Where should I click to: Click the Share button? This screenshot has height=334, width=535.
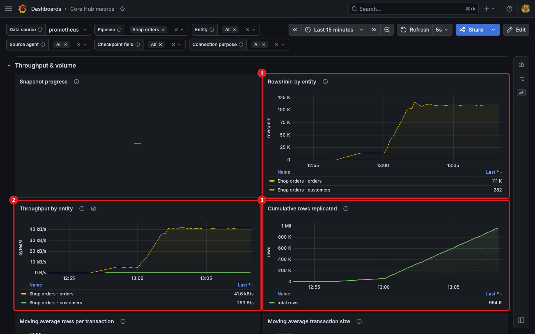(x=471, y=30)
